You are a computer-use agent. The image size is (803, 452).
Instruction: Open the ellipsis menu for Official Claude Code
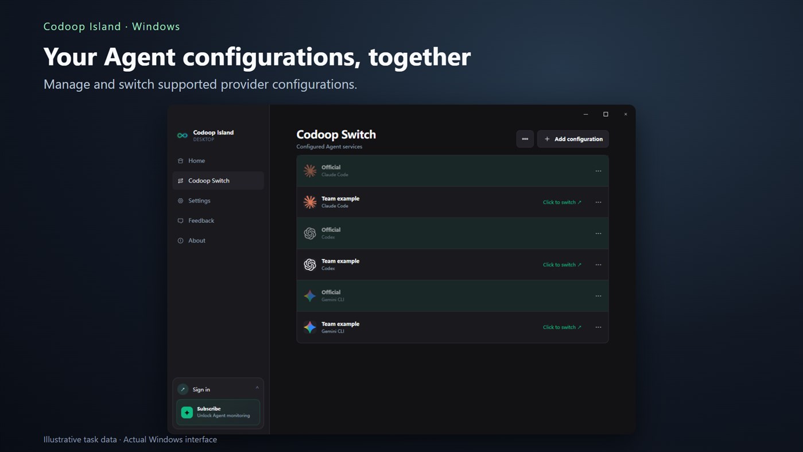(x=598, y=171)
